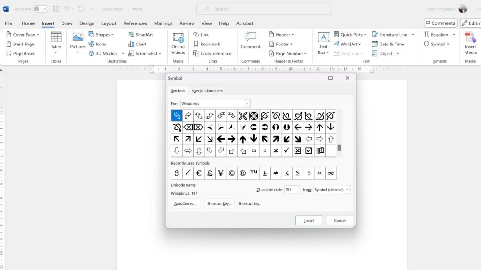The width and height of the screenshot is (481, 270).
Task: Toggle the AutoSave switch
Action: [40, 9]
